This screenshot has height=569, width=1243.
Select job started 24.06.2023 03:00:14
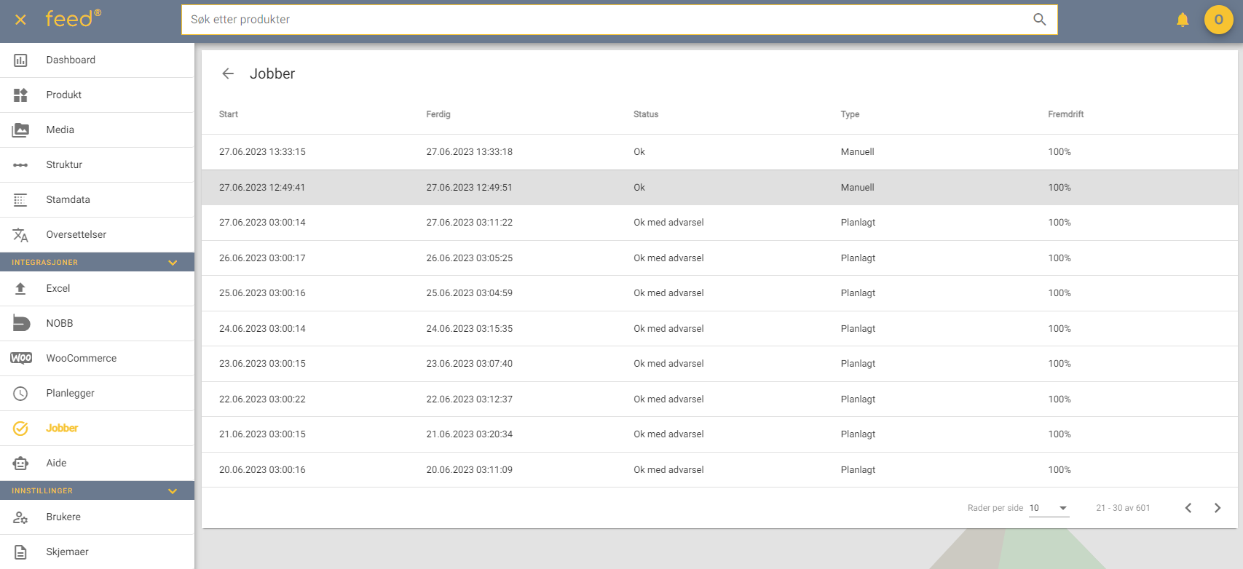pyautogui.click(x=719, y=329)
